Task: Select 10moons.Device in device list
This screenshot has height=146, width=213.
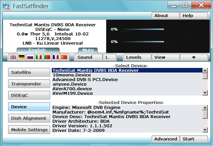Action: point(127,75)
